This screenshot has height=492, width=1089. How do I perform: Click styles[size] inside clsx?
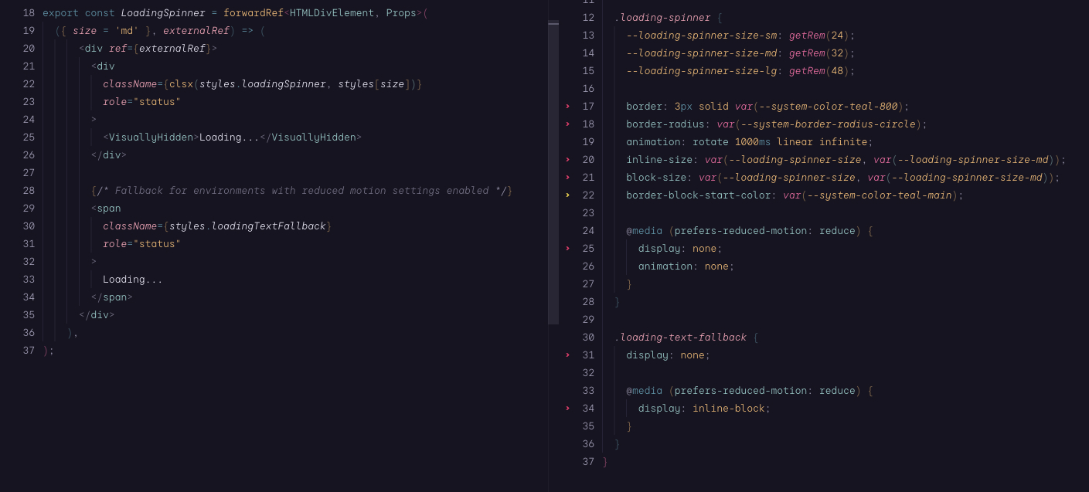(x=374, y=83)
